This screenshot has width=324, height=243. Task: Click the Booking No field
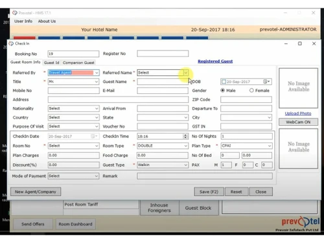(73, 54)
